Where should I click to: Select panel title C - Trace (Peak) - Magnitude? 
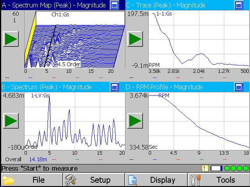pos(165,5)
